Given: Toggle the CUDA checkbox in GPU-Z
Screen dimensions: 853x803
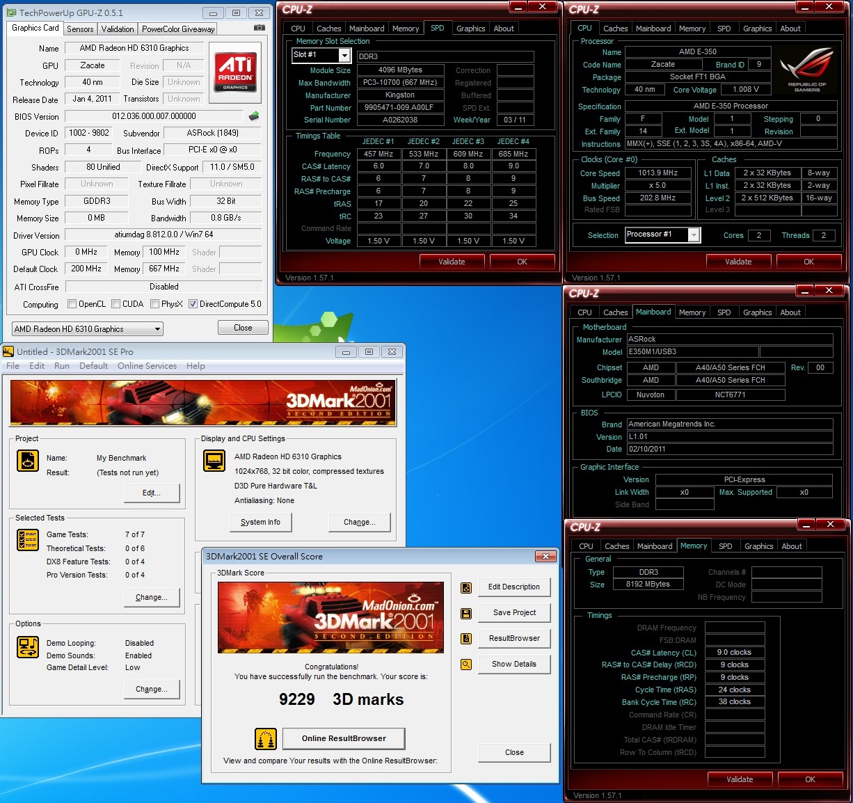Looking at the screenshot, I should tap(115, 304).
